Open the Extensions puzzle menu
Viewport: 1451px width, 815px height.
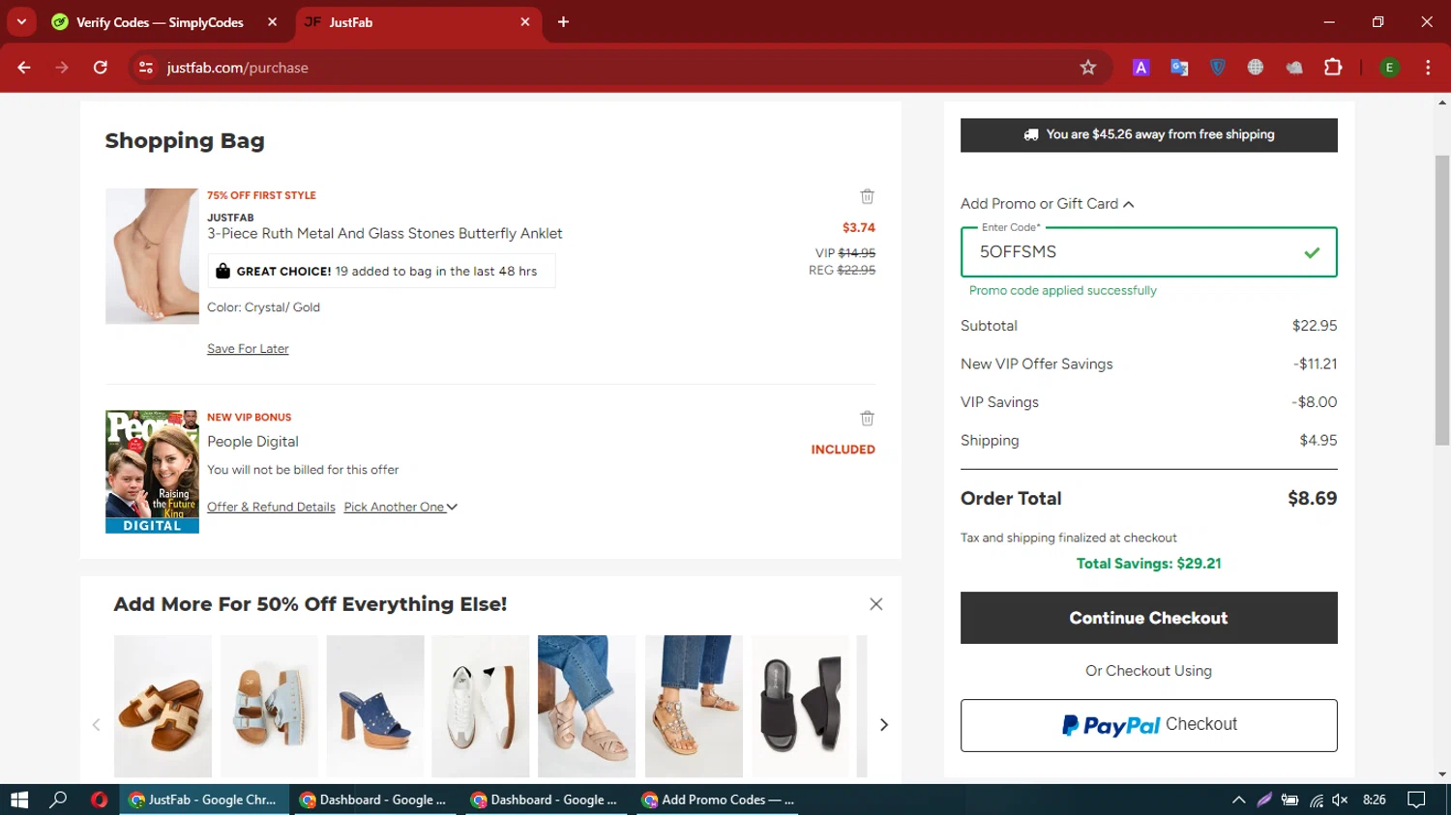coord(1333,68)
